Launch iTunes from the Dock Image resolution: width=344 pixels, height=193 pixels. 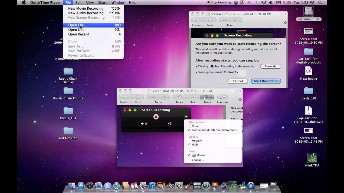[152, 185]
